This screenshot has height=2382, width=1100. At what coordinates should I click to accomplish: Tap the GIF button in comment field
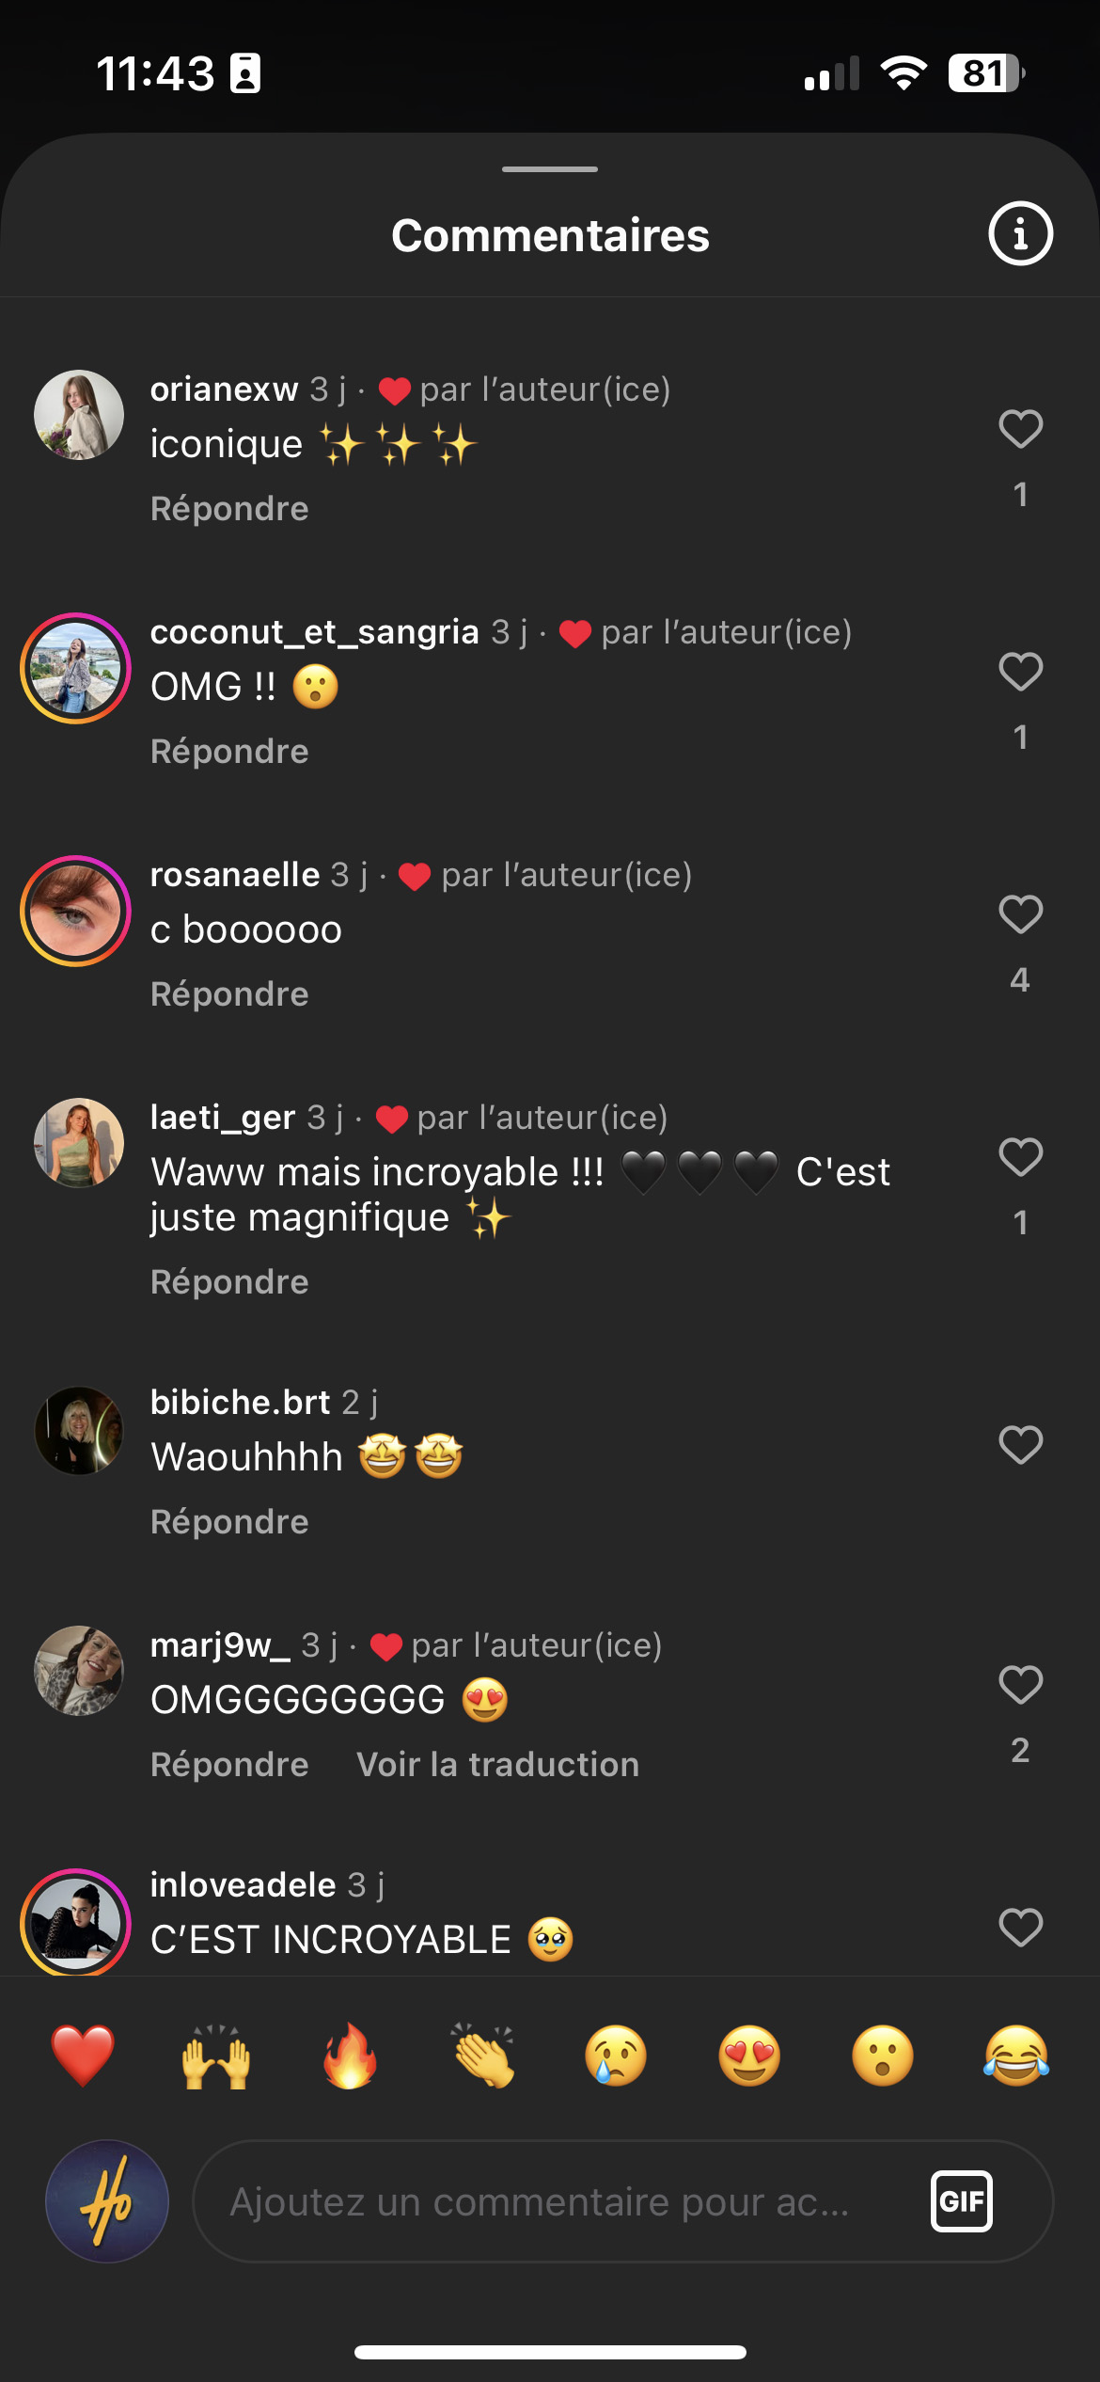(x=961, y=2201)
